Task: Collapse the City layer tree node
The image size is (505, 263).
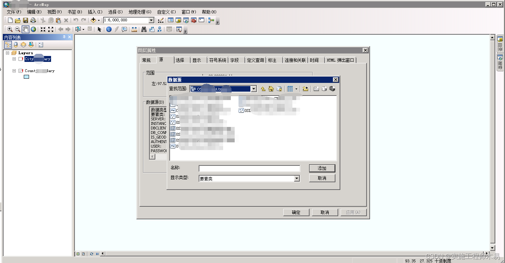Action: point(14,59)
